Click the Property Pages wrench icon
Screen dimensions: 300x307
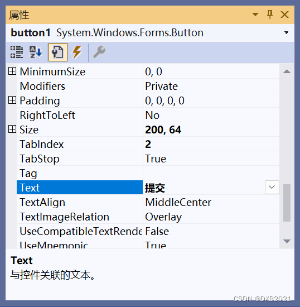(x=99, y=52)
